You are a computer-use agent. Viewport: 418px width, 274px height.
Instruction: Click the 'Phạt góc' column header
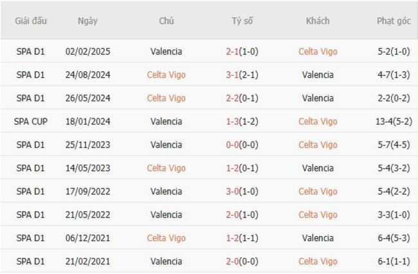(394, 21)
